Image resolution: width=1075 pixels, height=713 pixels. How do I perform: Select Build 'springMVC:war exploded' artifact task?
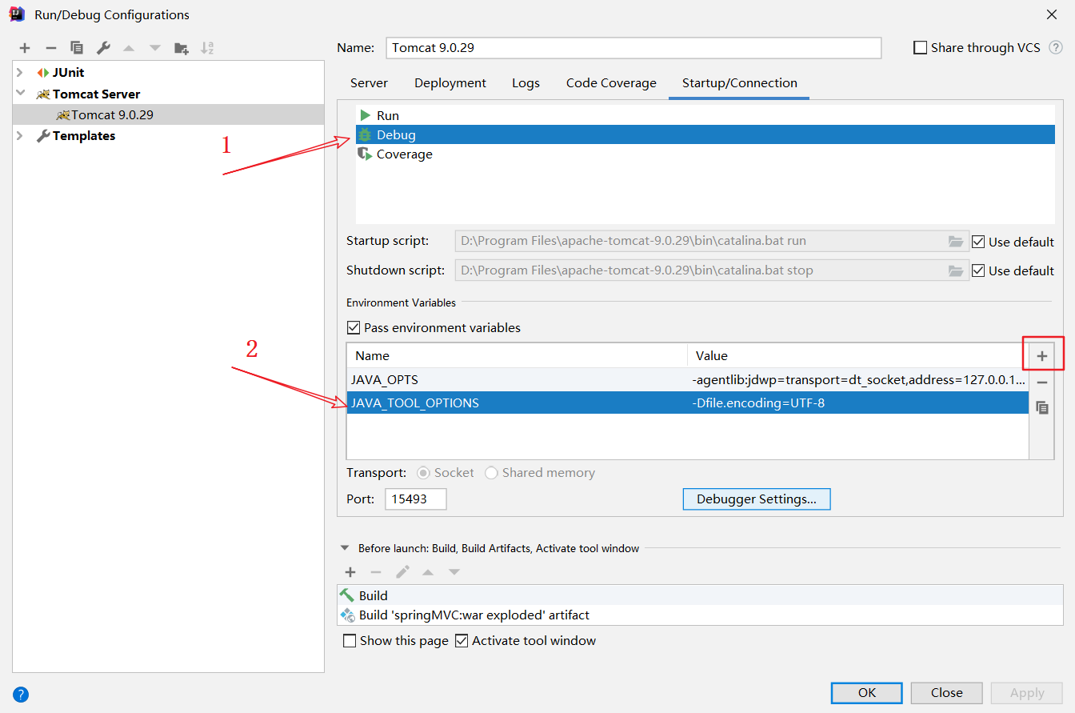point(700,615)
